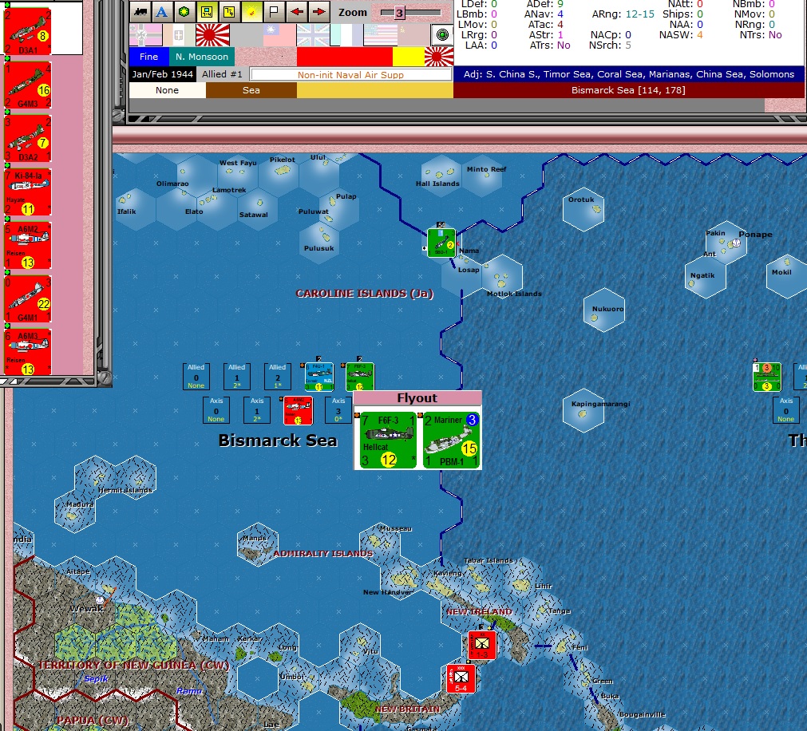
Task: Click the Non-init Naval Air Supp phase field
Action: click(x=350, y=74)
